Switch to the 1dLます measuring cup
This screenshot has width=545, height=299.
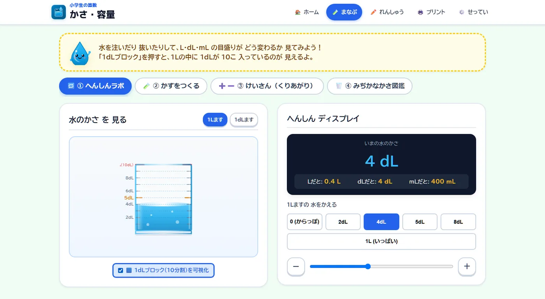(x=244, y=120)
